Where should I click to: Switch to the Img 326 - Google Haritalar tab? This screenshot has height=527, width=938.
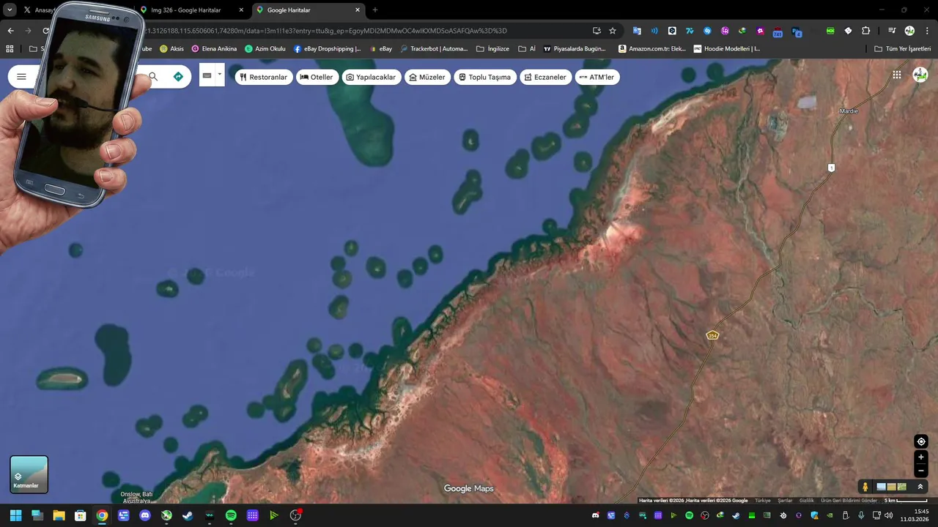[x=193, y=10]
